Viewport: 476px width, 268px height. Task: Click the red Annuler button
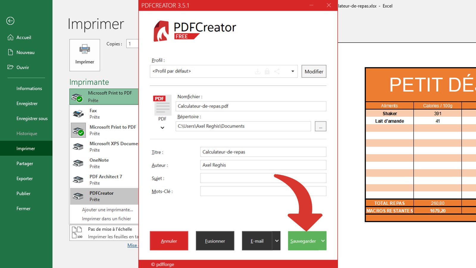tap(169, 241)
